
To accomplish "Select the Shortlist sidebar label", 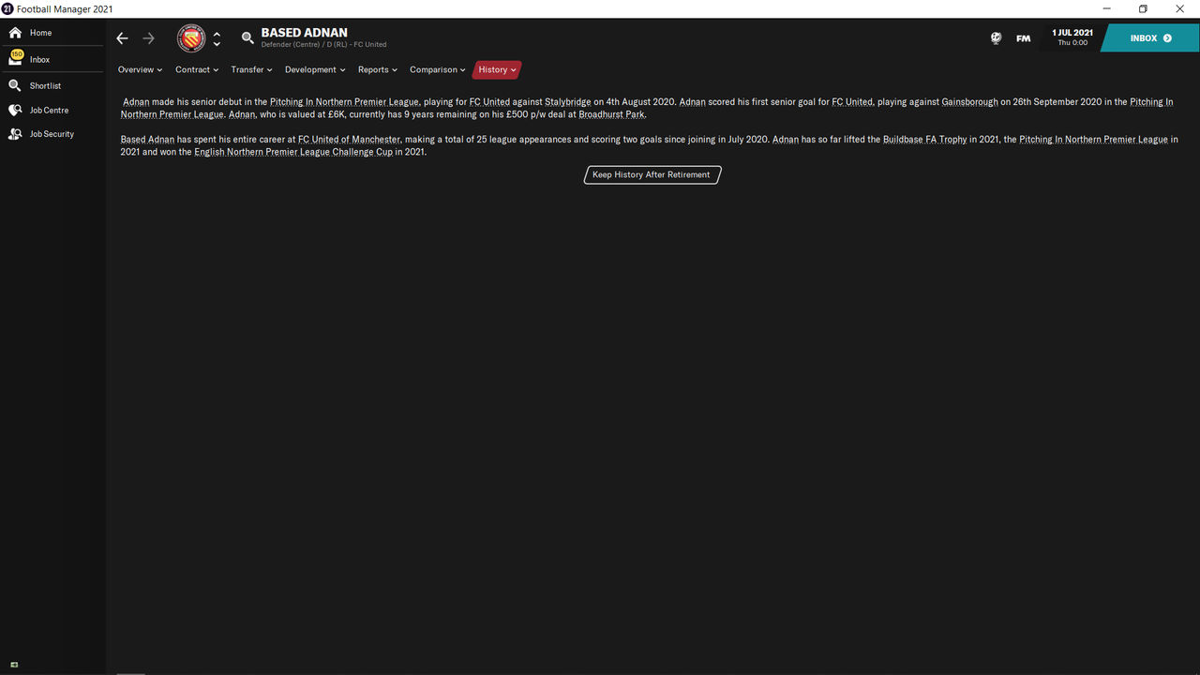I will [x=45, y=85].
